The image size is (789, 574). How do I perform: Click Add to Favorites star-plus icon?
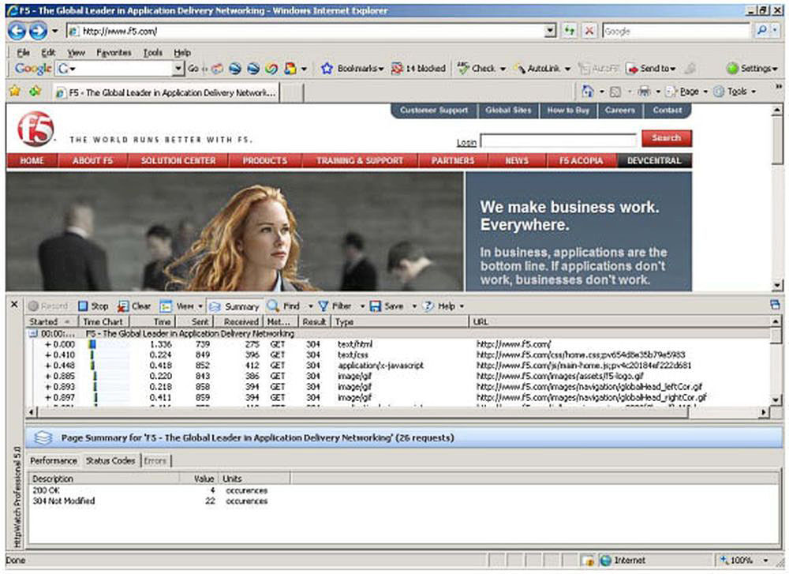[36, 91]
